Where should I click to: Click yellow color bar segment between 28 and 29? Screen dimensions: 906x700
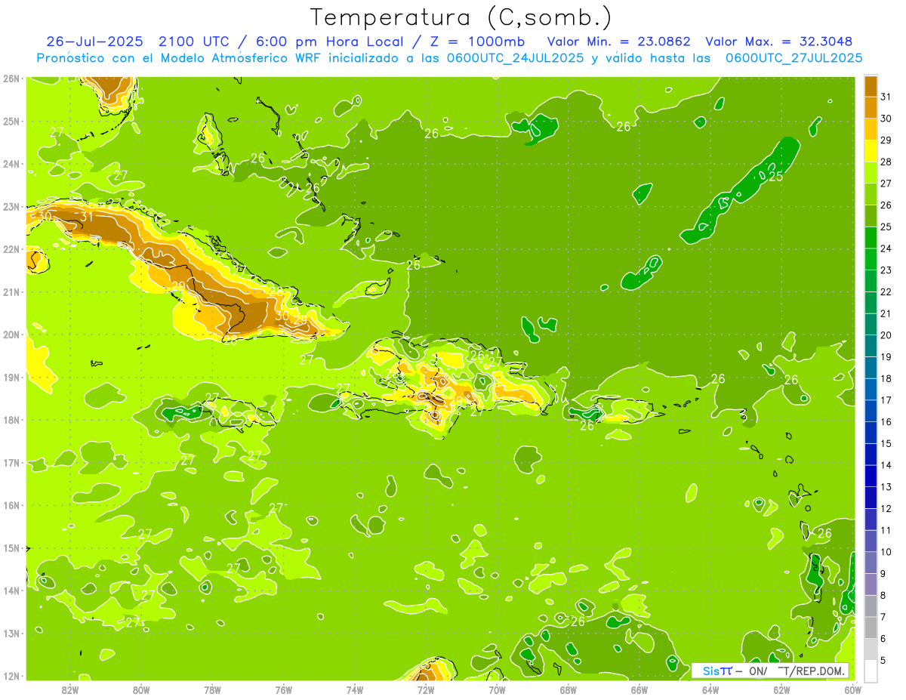(871, 151)
